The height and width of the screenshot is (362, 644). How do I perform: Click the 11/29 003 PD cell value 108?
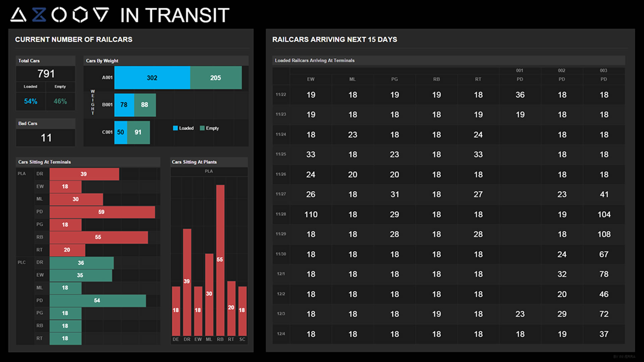click(x=604, y=234)
